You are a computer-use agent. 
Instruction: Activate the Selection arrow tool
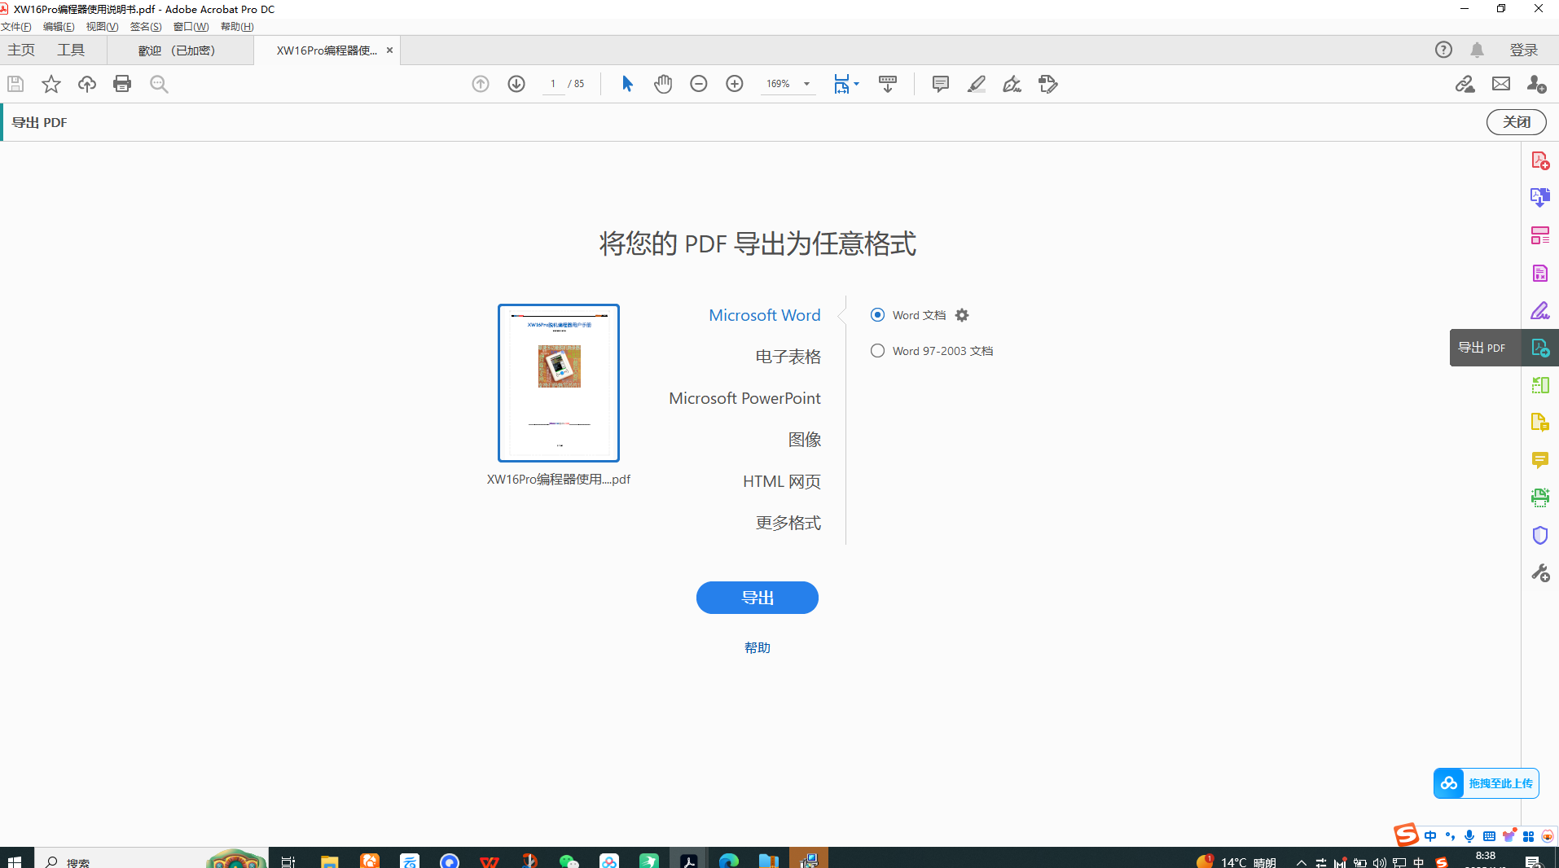[627, 84]
